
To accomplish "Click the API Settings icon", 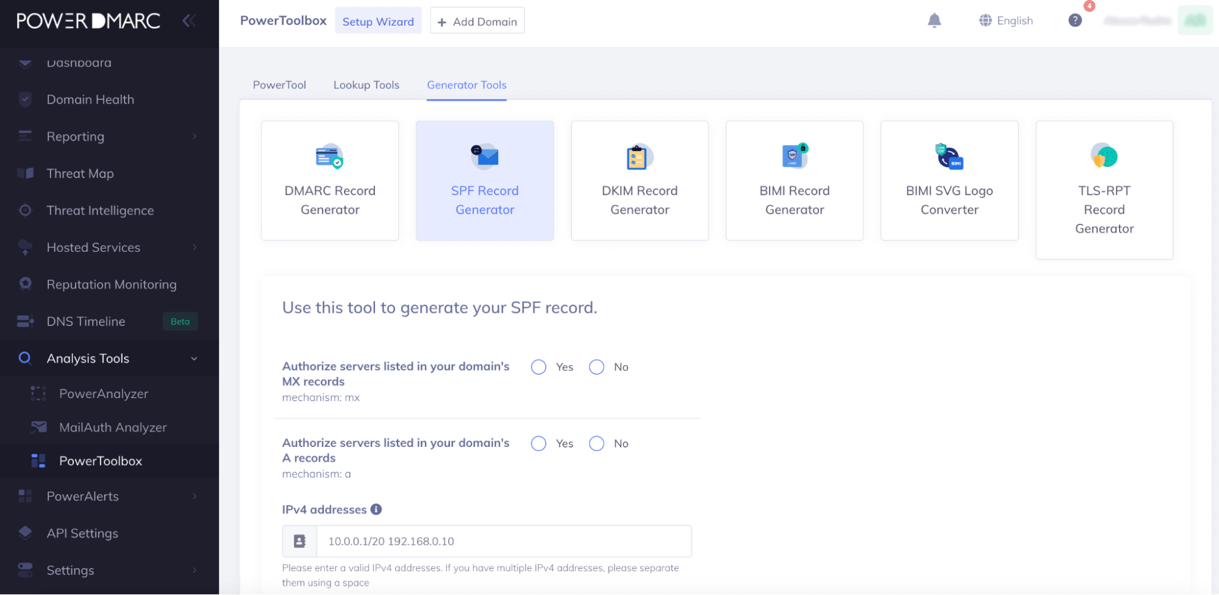I will pyautogui.click(x=25, y=533).
